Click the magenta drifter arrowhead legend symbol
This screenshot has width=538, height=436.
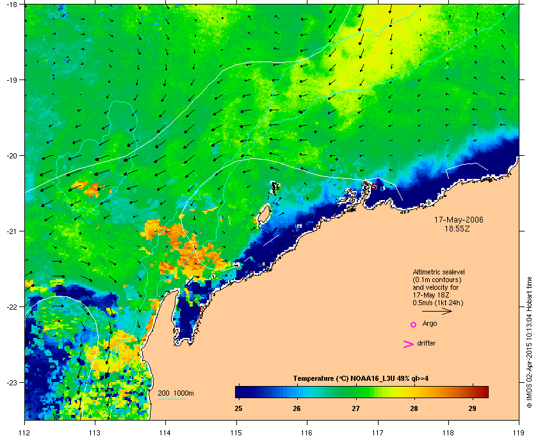(x=409, y=344)
